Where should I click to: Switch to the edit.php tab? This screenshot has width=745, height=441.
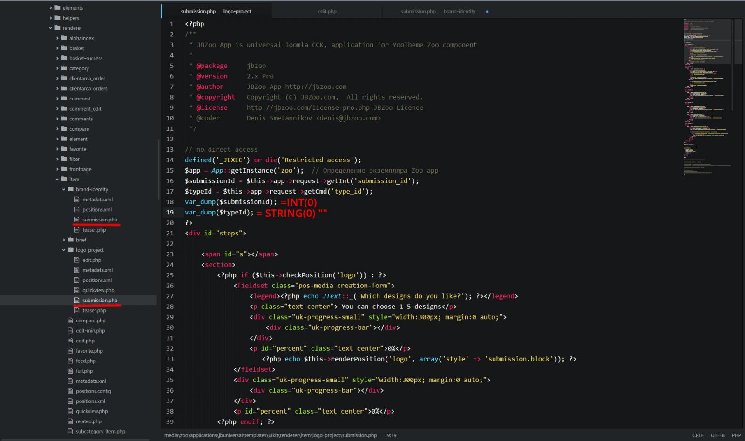pos(327,12)
